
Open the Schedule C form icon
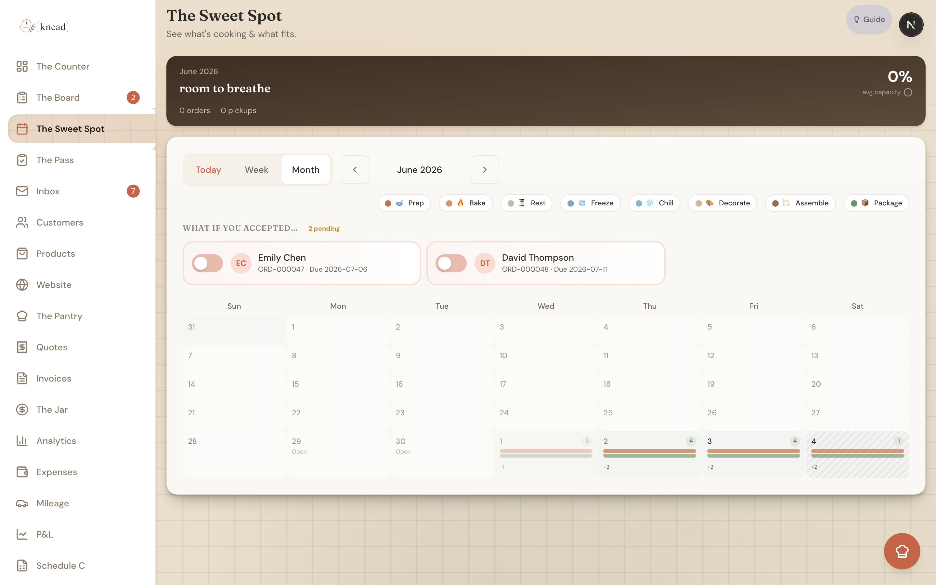pos(22,565)
